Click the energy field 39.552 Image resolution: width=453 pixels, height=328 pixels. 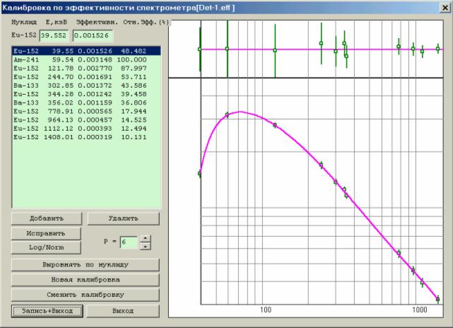click(x=54, y=35)
